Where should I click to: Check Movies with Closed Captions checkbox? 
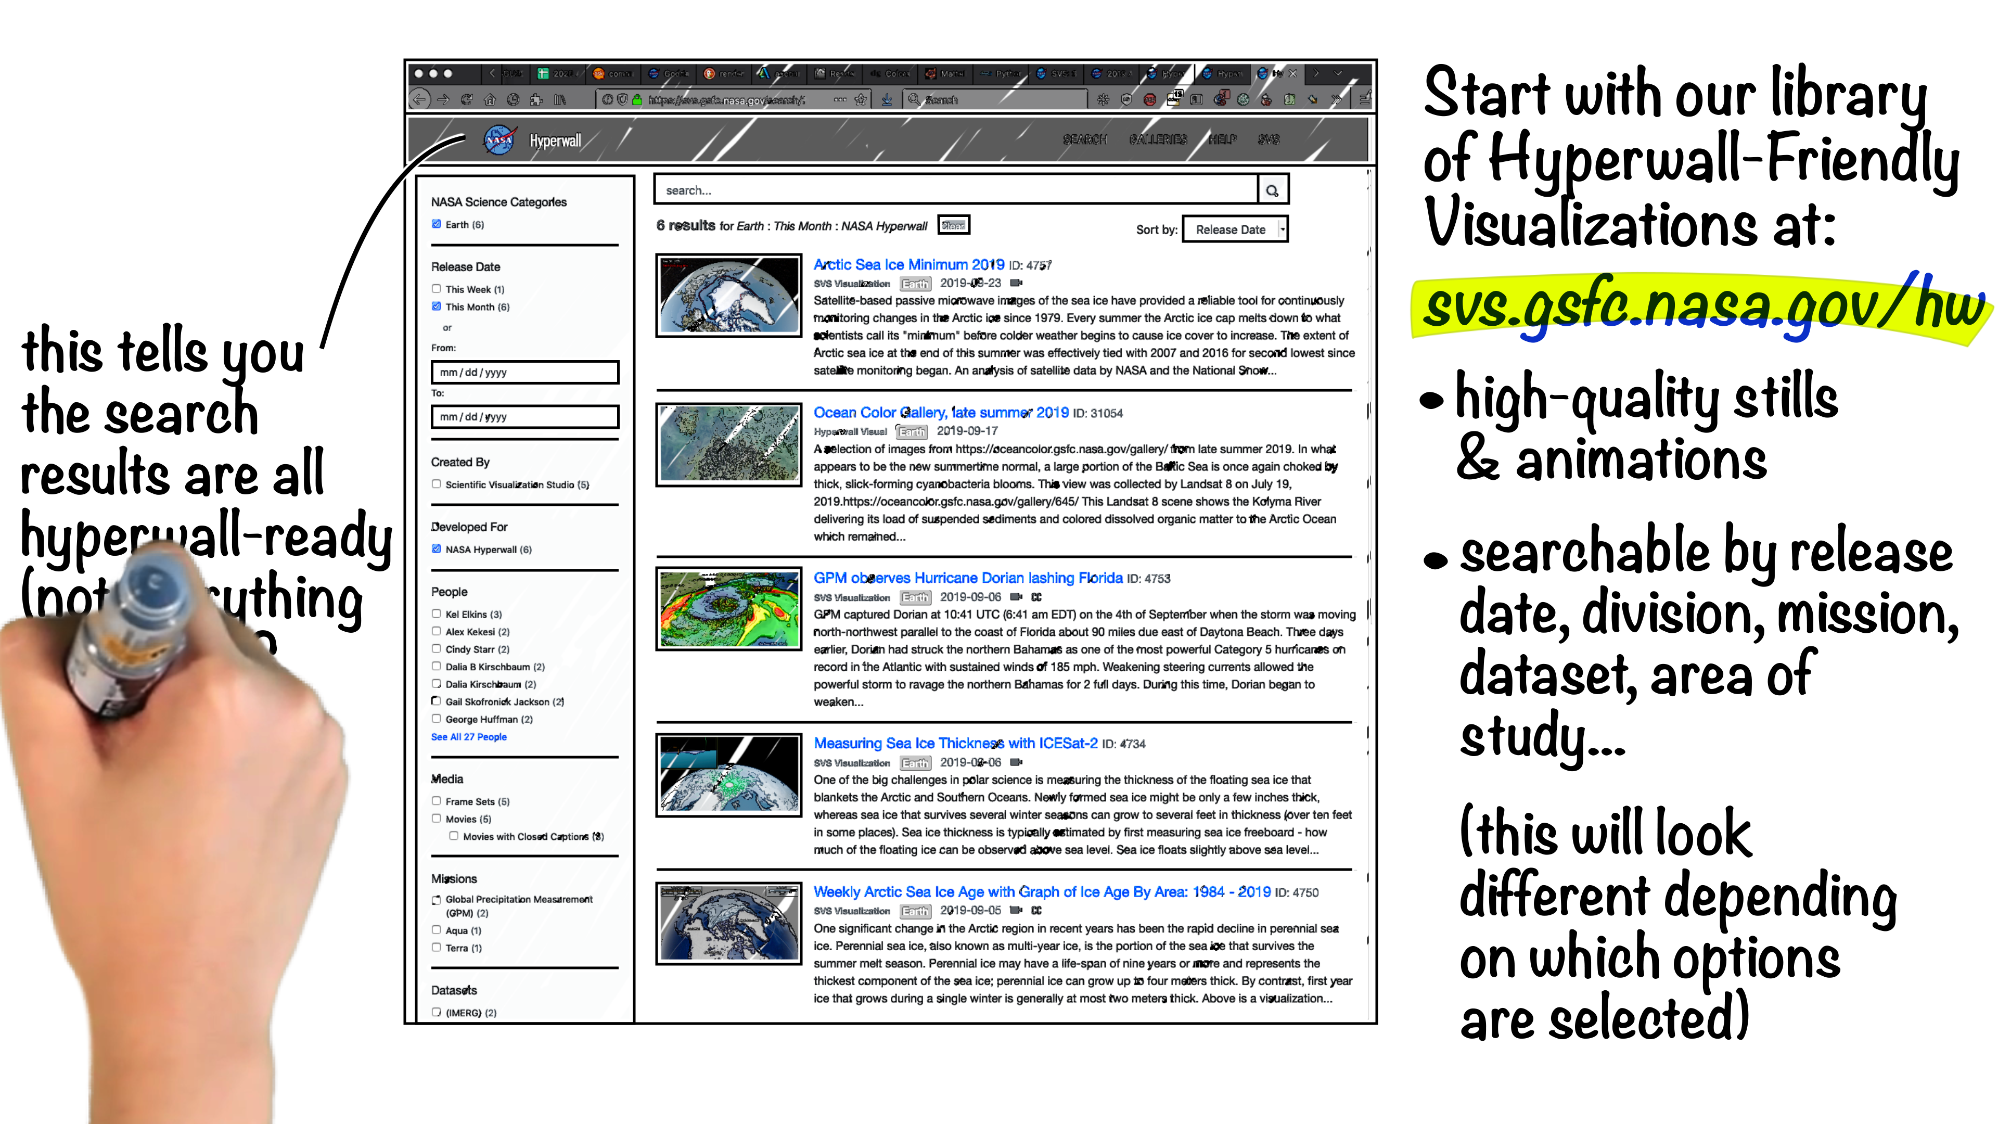(x=454, y=836)
